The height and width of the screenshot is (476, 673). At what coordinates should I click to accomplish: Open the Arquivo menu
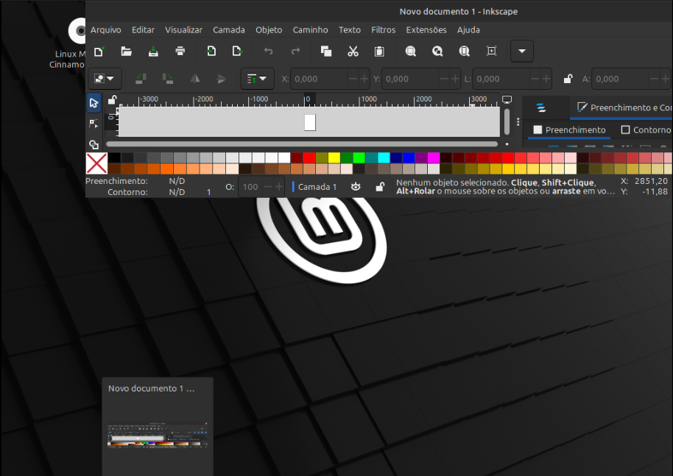pyautogui.click(x=105, y=30)
